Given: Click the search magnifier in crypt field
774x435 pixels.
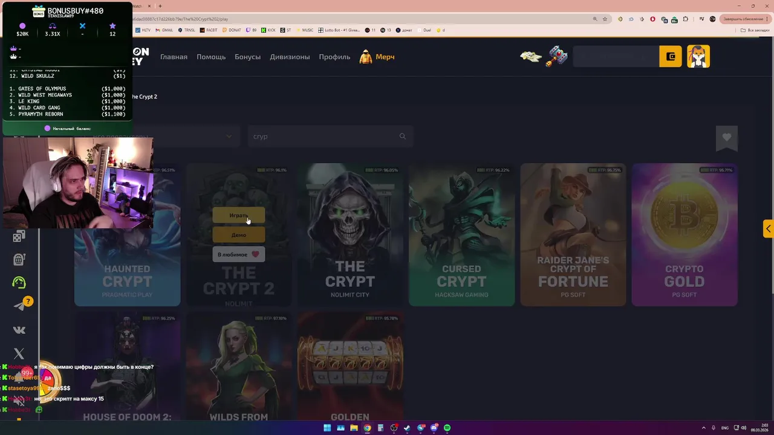Looking at the screenshot, I should point(403,137).
